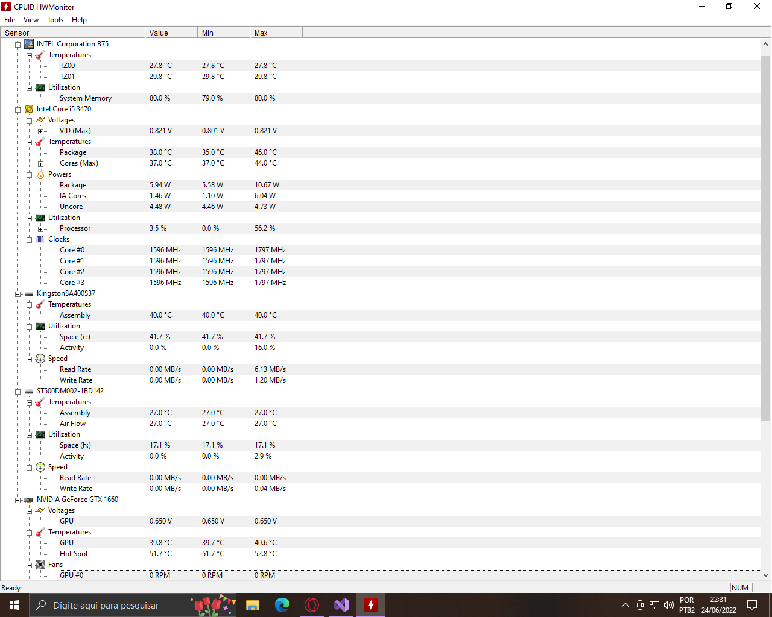Click the scroll down arrow
The image size is (772, 617).
coord(766,575)
